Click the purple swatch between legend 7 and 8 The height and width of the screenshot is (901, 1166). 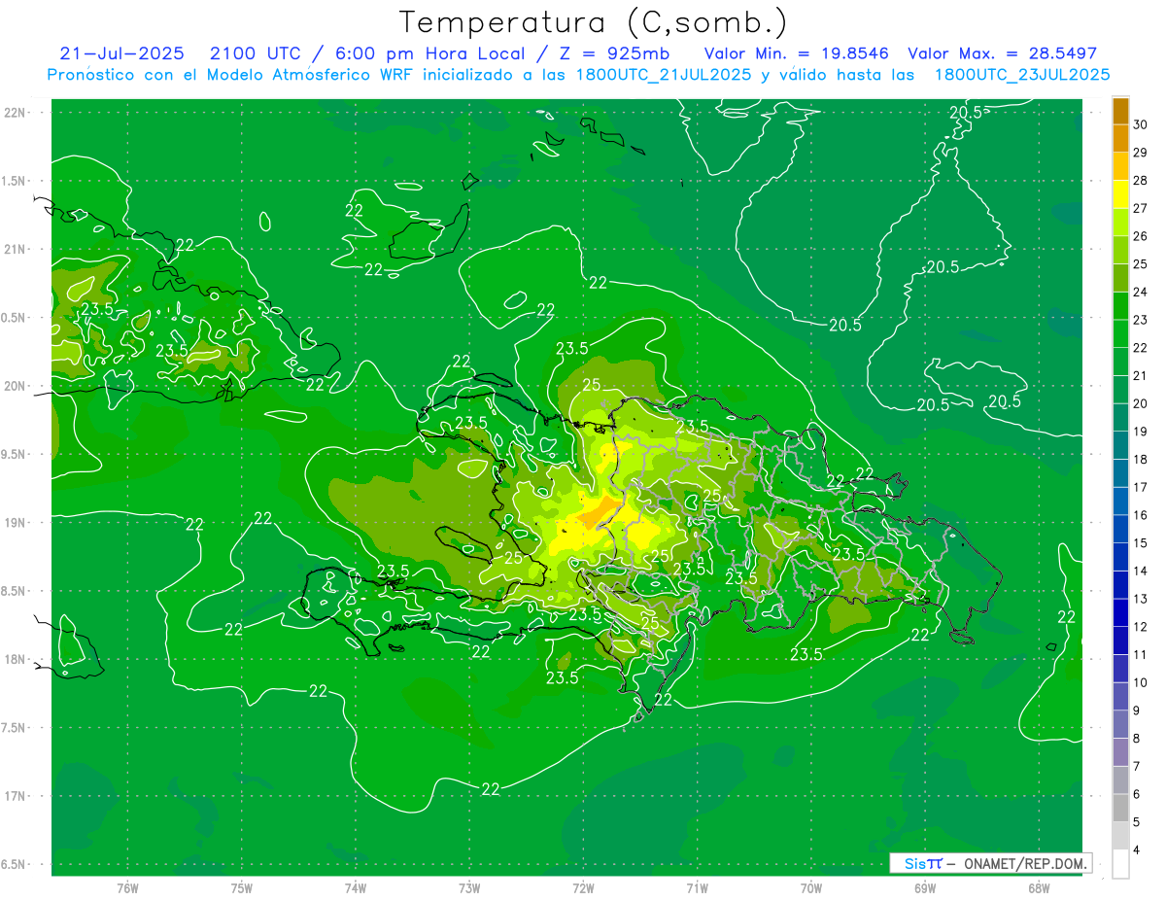(x=1120, y=752)
